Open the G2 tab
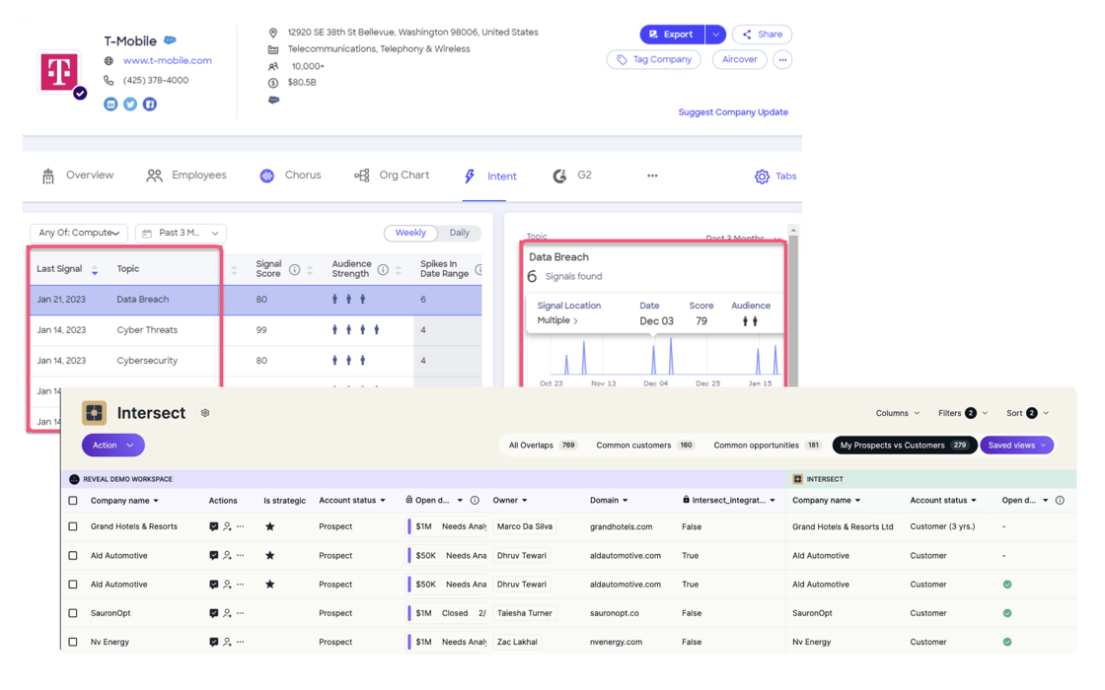 (571, 175)
